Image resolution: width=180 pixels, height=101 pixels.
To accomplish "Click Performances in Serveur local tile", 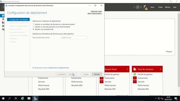I will pyautogui.click(x=110, y=85).
